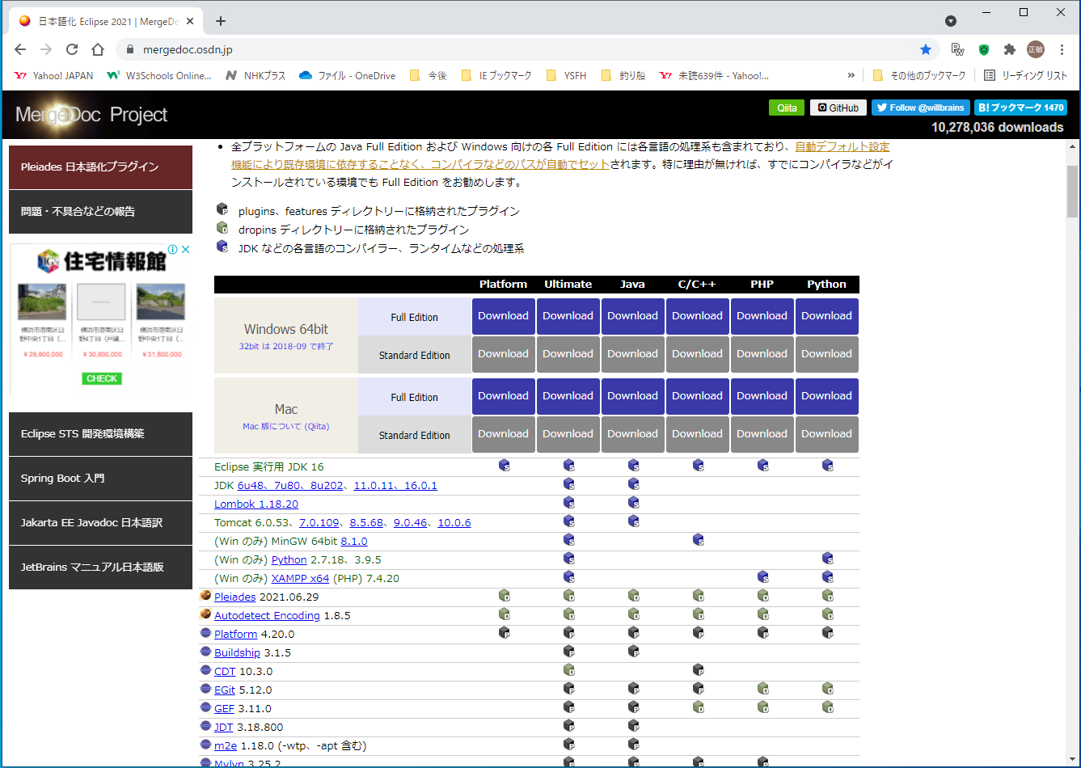Click the Eclipse icon beside m2e
1081x768 pixels.
[205, 745]
